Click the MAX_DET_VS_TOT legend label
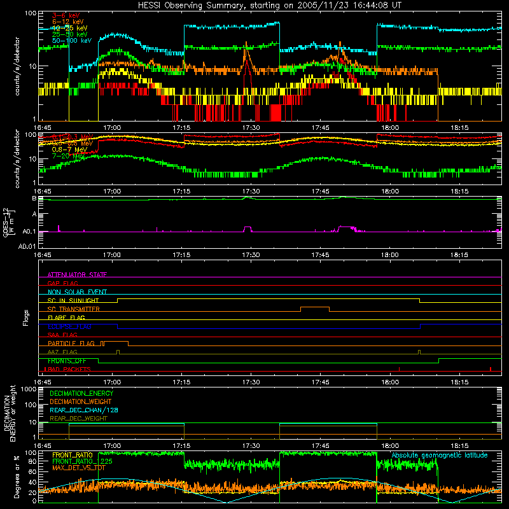This screenshot has width=509, height=509. 79,468
